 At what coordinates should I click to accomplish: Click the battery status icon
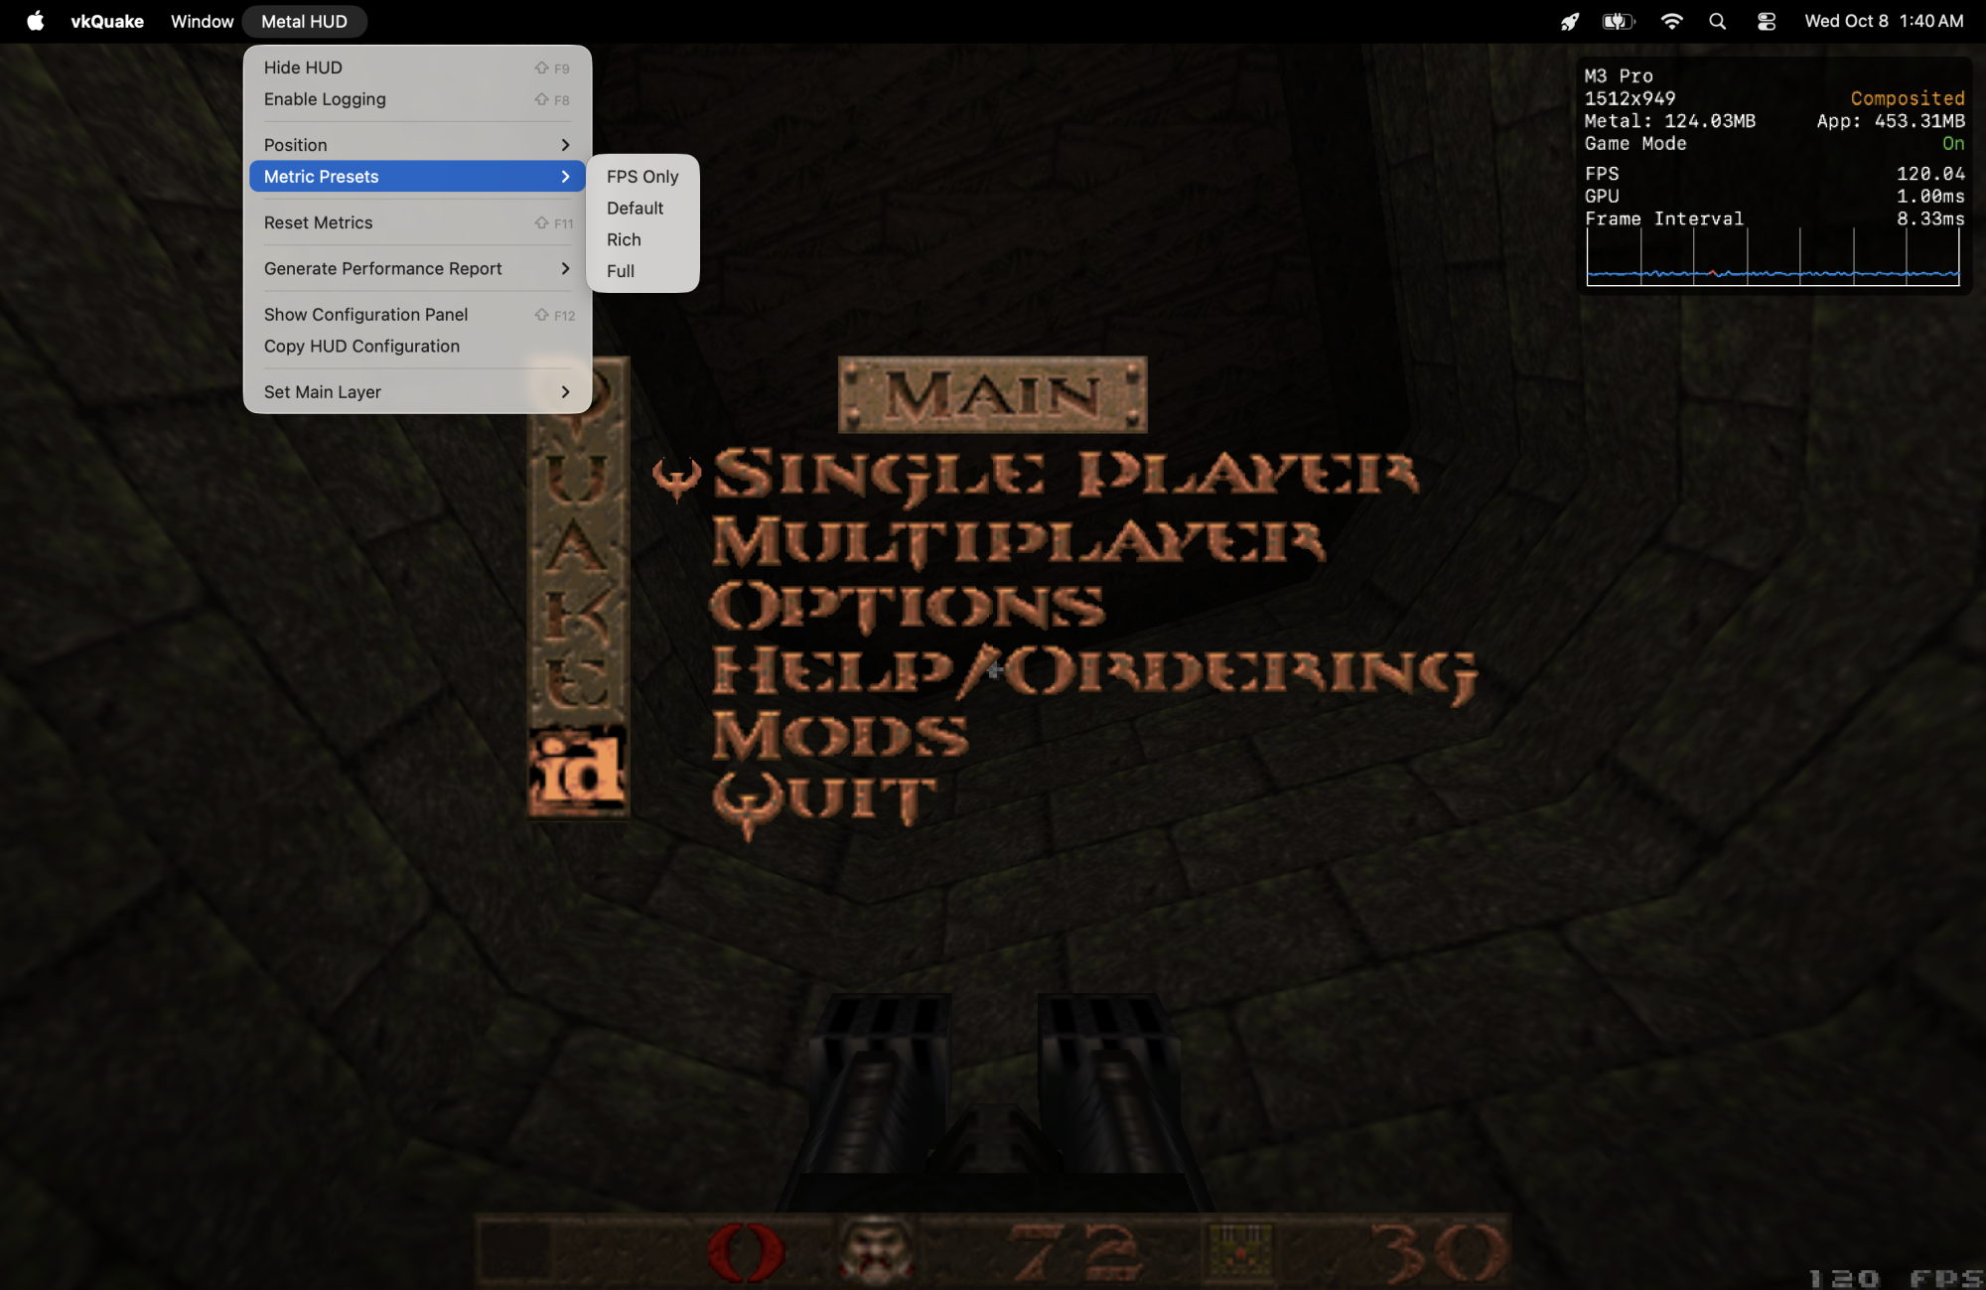click(1618, 21)
